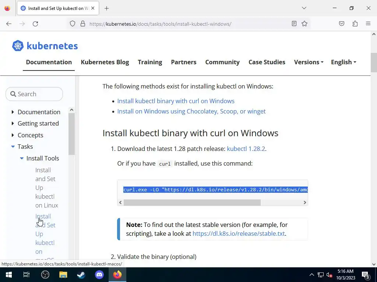
Task: Click the browser address bar URL
Action: tap(160, 24)
